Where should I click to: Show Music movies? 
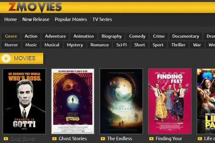tap(31, 45)
